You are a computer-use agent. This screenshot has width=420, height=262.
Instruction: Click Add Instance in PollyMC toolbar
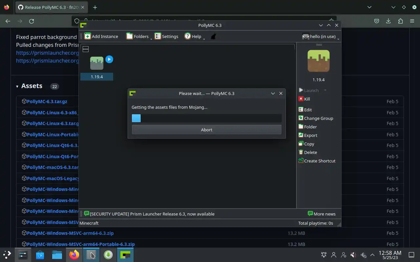(x=101, y=36)
